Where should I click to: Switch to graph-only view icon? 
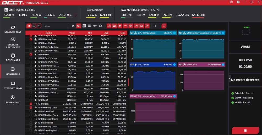39,26
